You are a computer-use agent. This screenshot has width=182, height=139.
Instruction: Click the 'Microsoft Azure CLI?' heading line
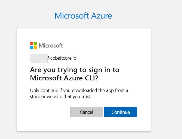coord(68,78)
